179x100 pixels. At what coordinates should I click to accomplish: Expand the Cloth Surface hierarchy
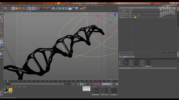click(x=119, y=14)
